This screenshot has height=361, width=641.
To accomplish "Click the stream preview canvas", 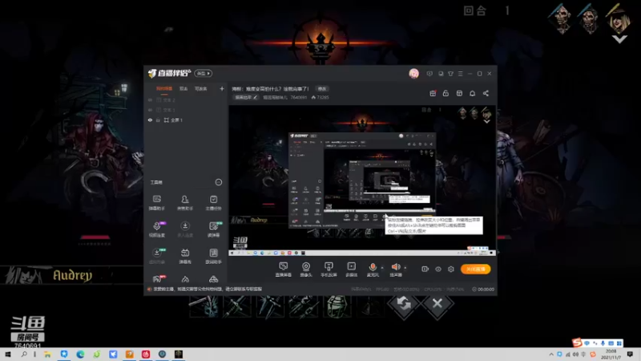I will tap(362, 180).
